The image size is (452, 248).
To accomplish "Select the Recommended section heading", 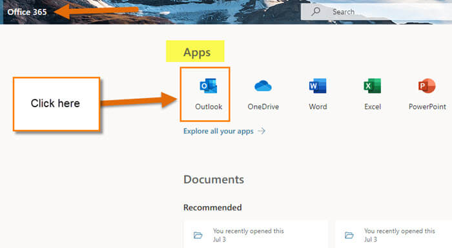I will 212,207.
